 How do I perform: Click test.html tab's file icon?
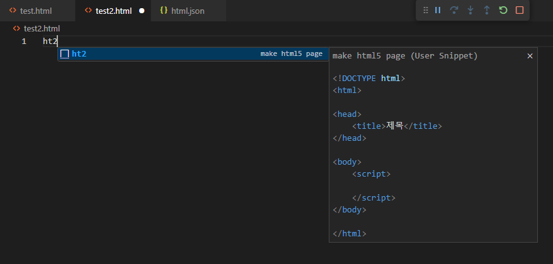pyautogui.click(x=13, y=10)
